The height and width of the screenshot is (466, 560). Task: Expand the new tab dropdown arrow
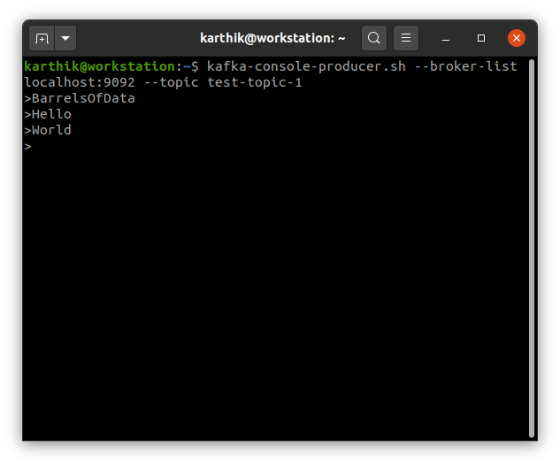click(65, 38)
